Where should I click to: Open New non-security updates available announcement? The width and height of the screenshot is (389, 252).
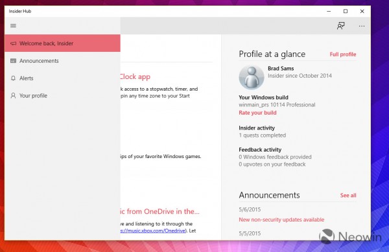point(281,220)
